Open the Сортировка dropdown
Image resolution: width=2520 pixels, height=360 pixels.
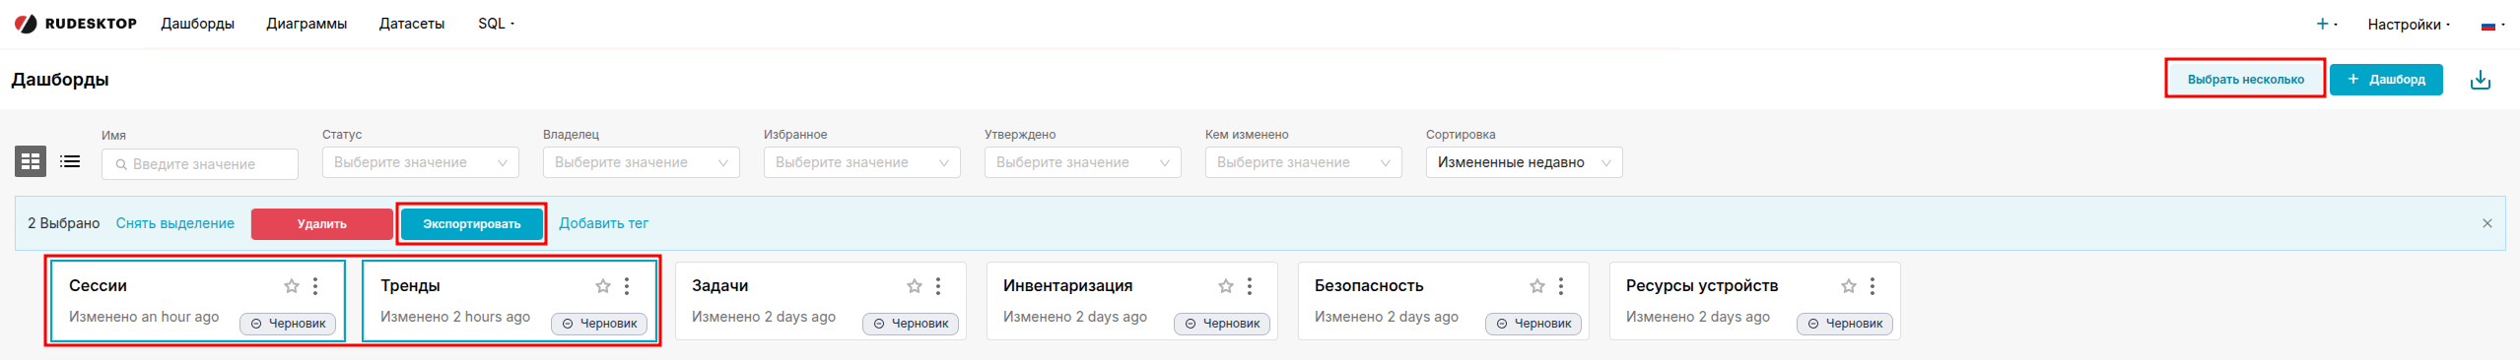click(1524, 162)
